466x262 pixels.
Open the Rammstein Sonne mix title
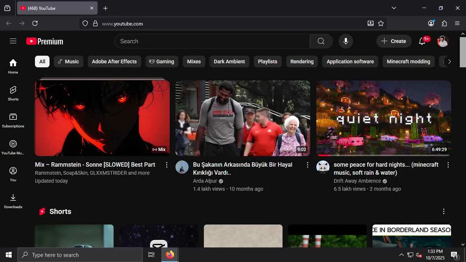tap(95, 165)
